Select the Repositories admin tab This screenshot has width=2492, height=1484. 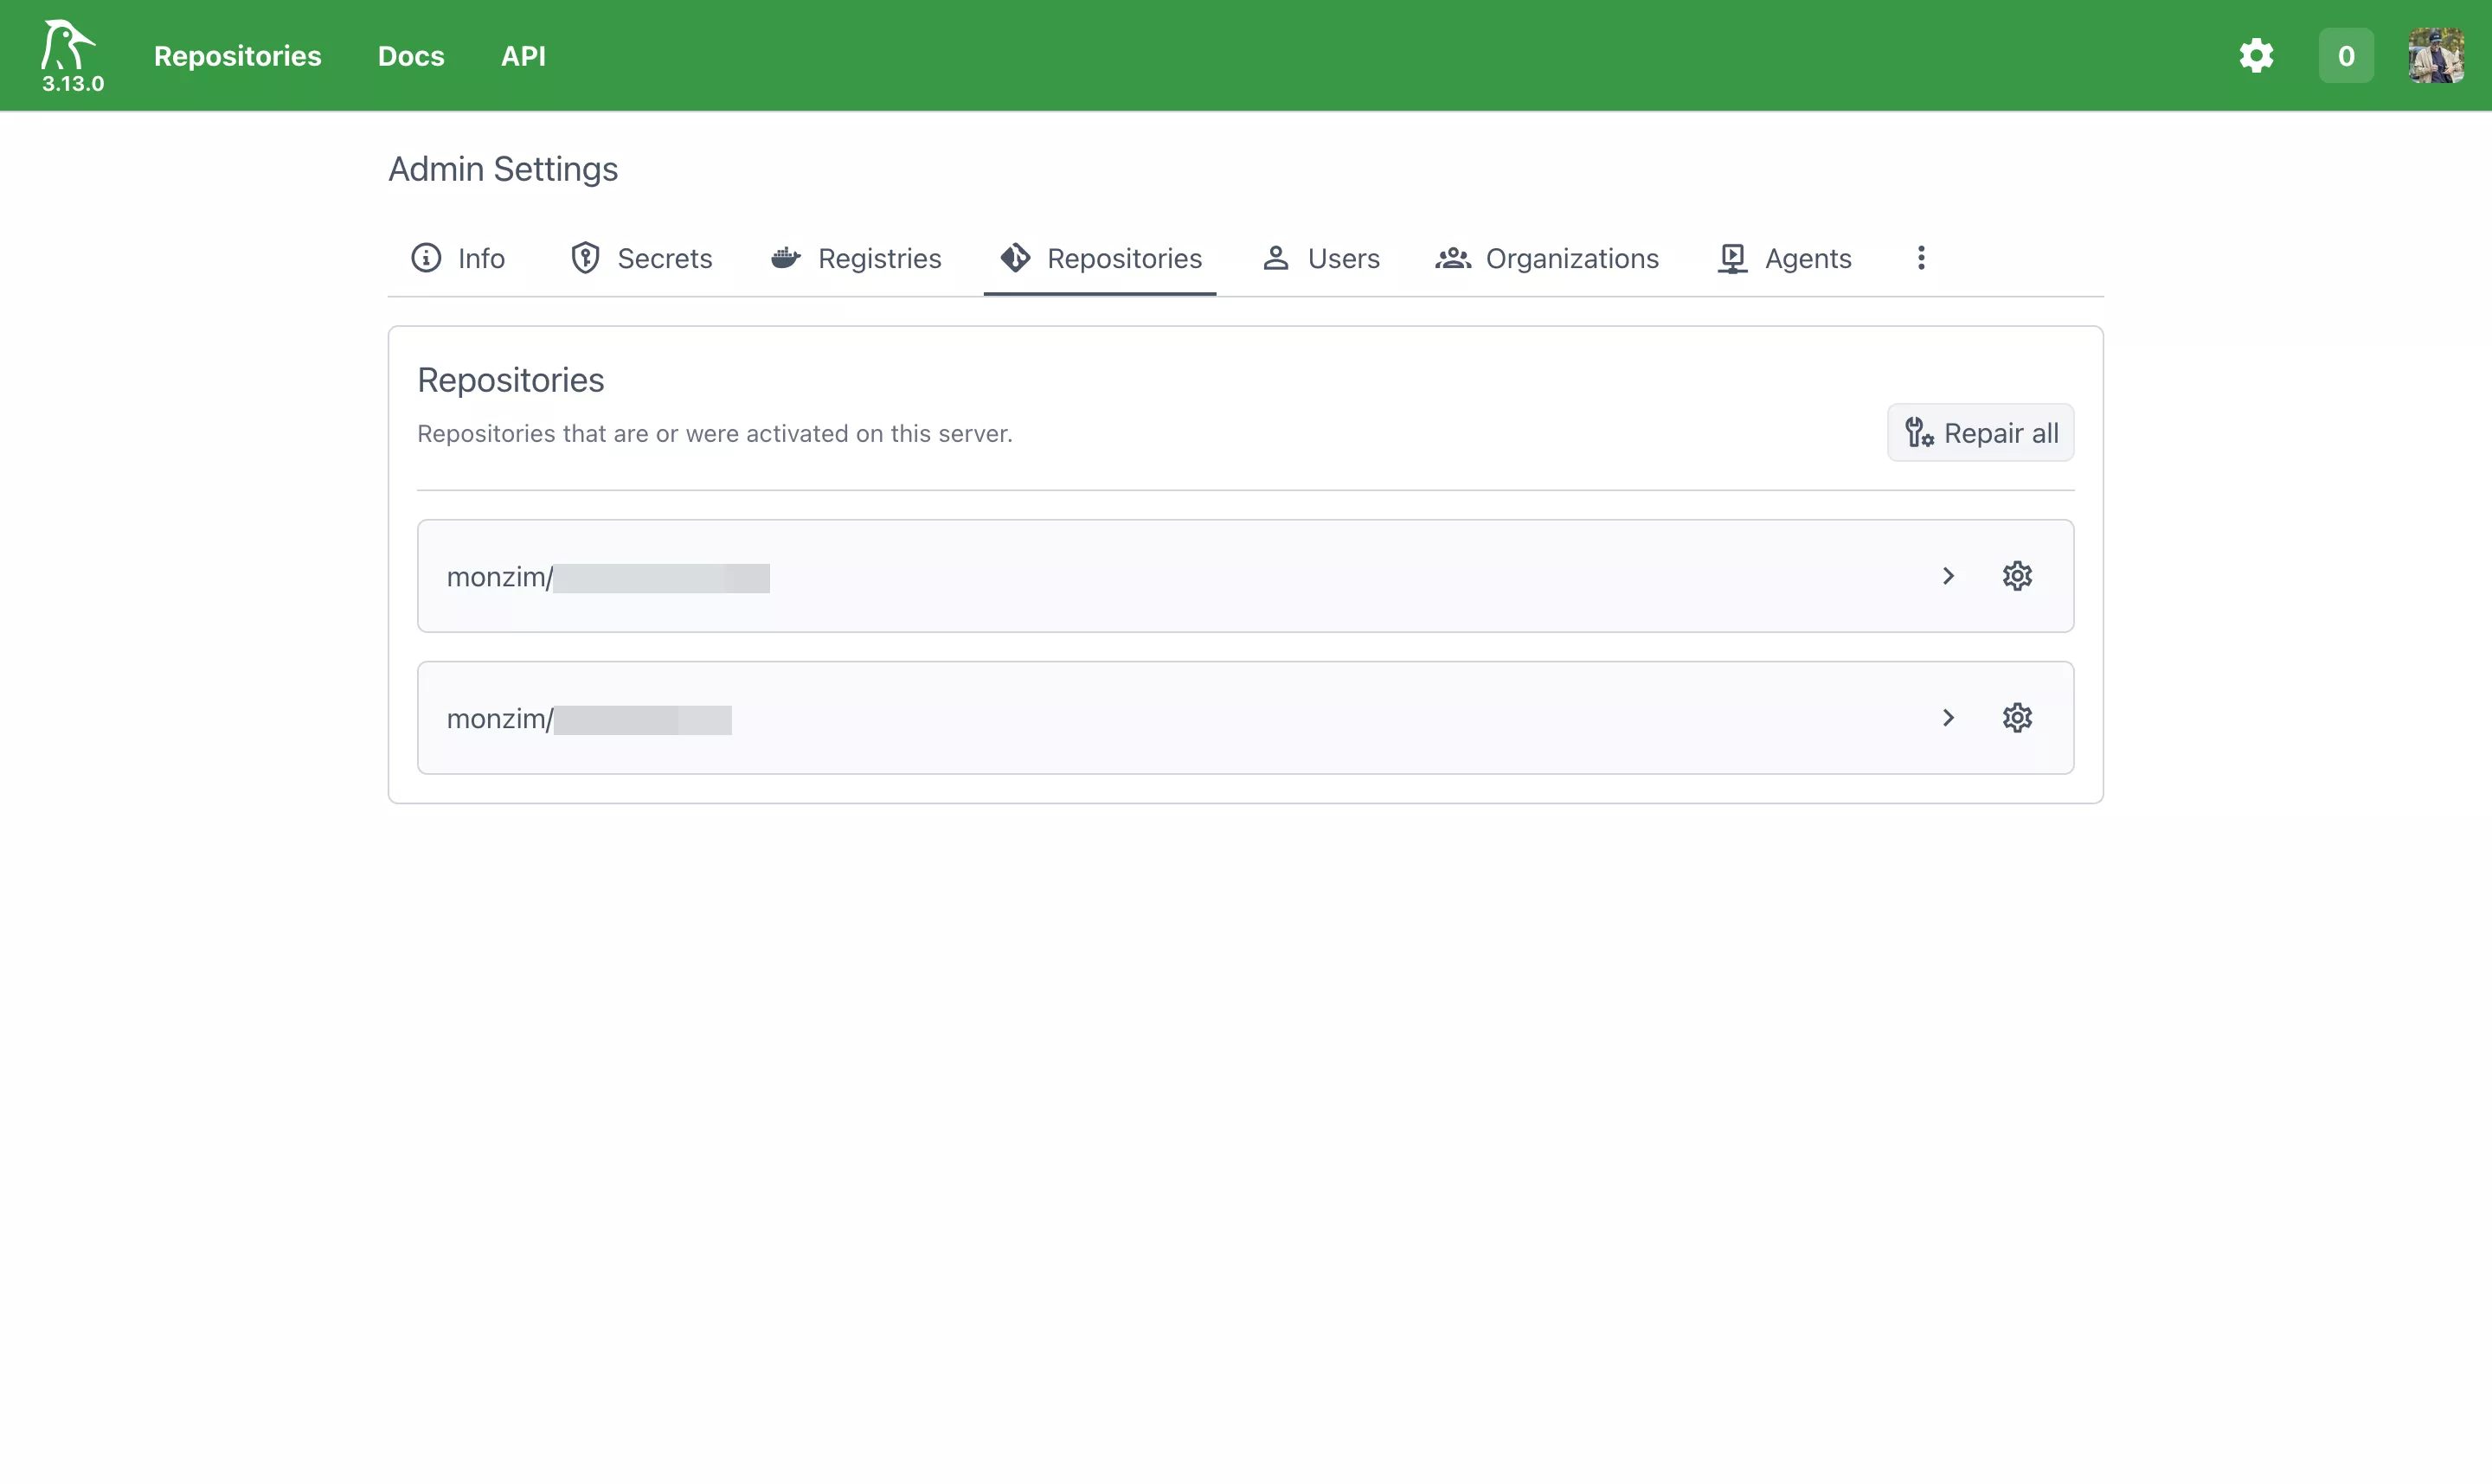(x=1100, y=258)
